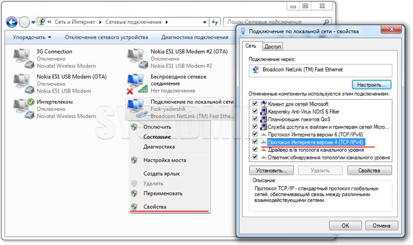Screen dimensions: 413x245
Task: Click Отключить in the context menu
Action: pos(158,127)
